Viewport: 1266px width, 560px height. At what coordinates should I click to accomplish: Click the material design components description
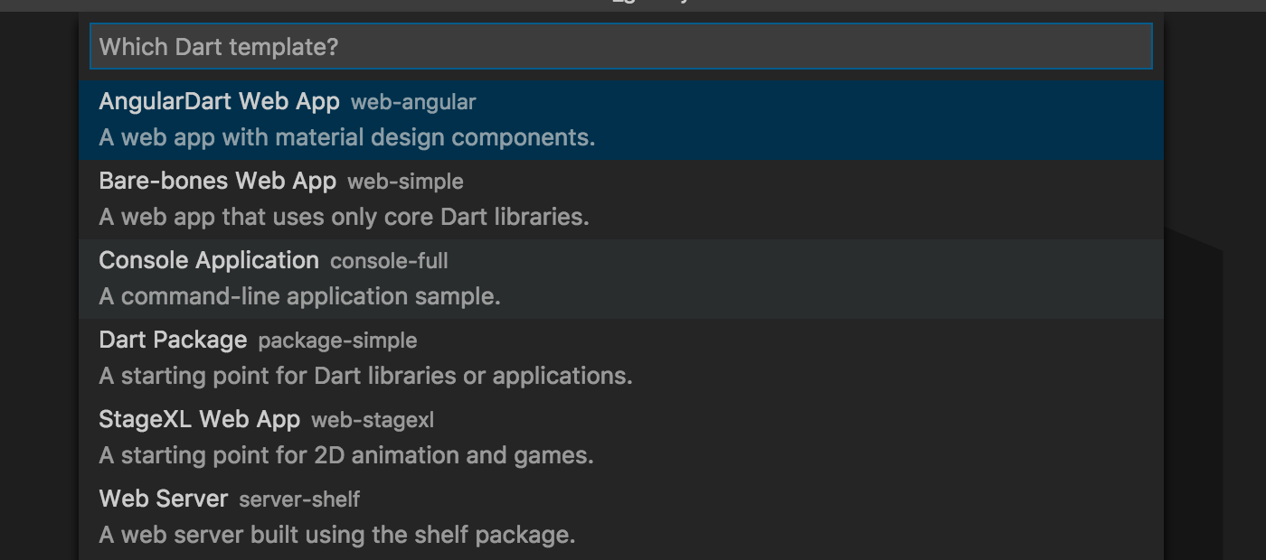[347, 136]
